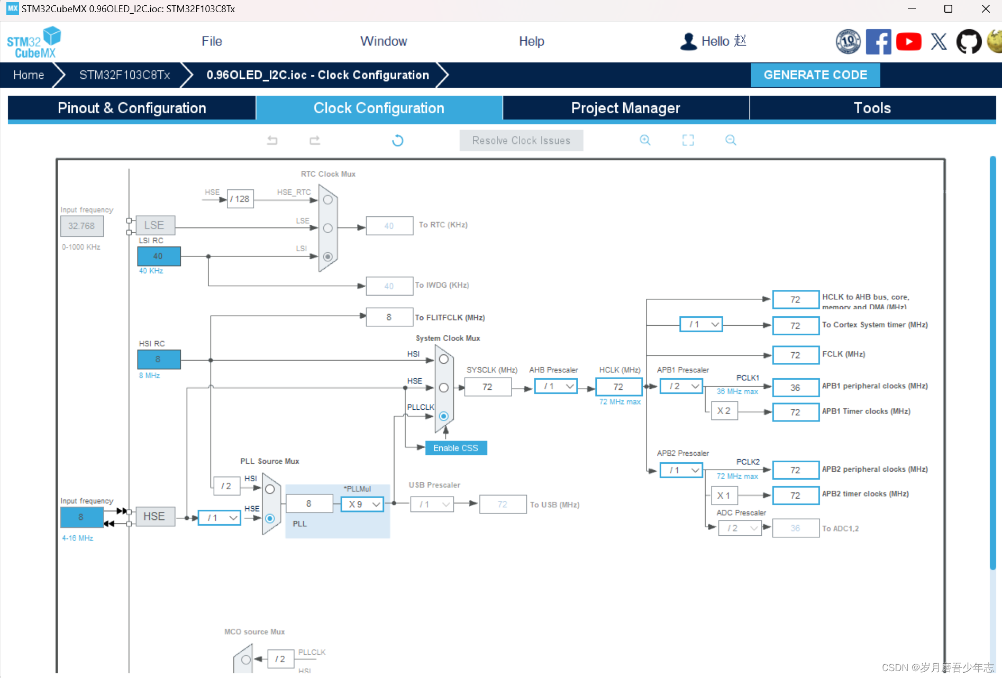The width and height of the screenshot is (1002, 678).
Task: Go to Home breadcrumb
Action: point(29,75)
